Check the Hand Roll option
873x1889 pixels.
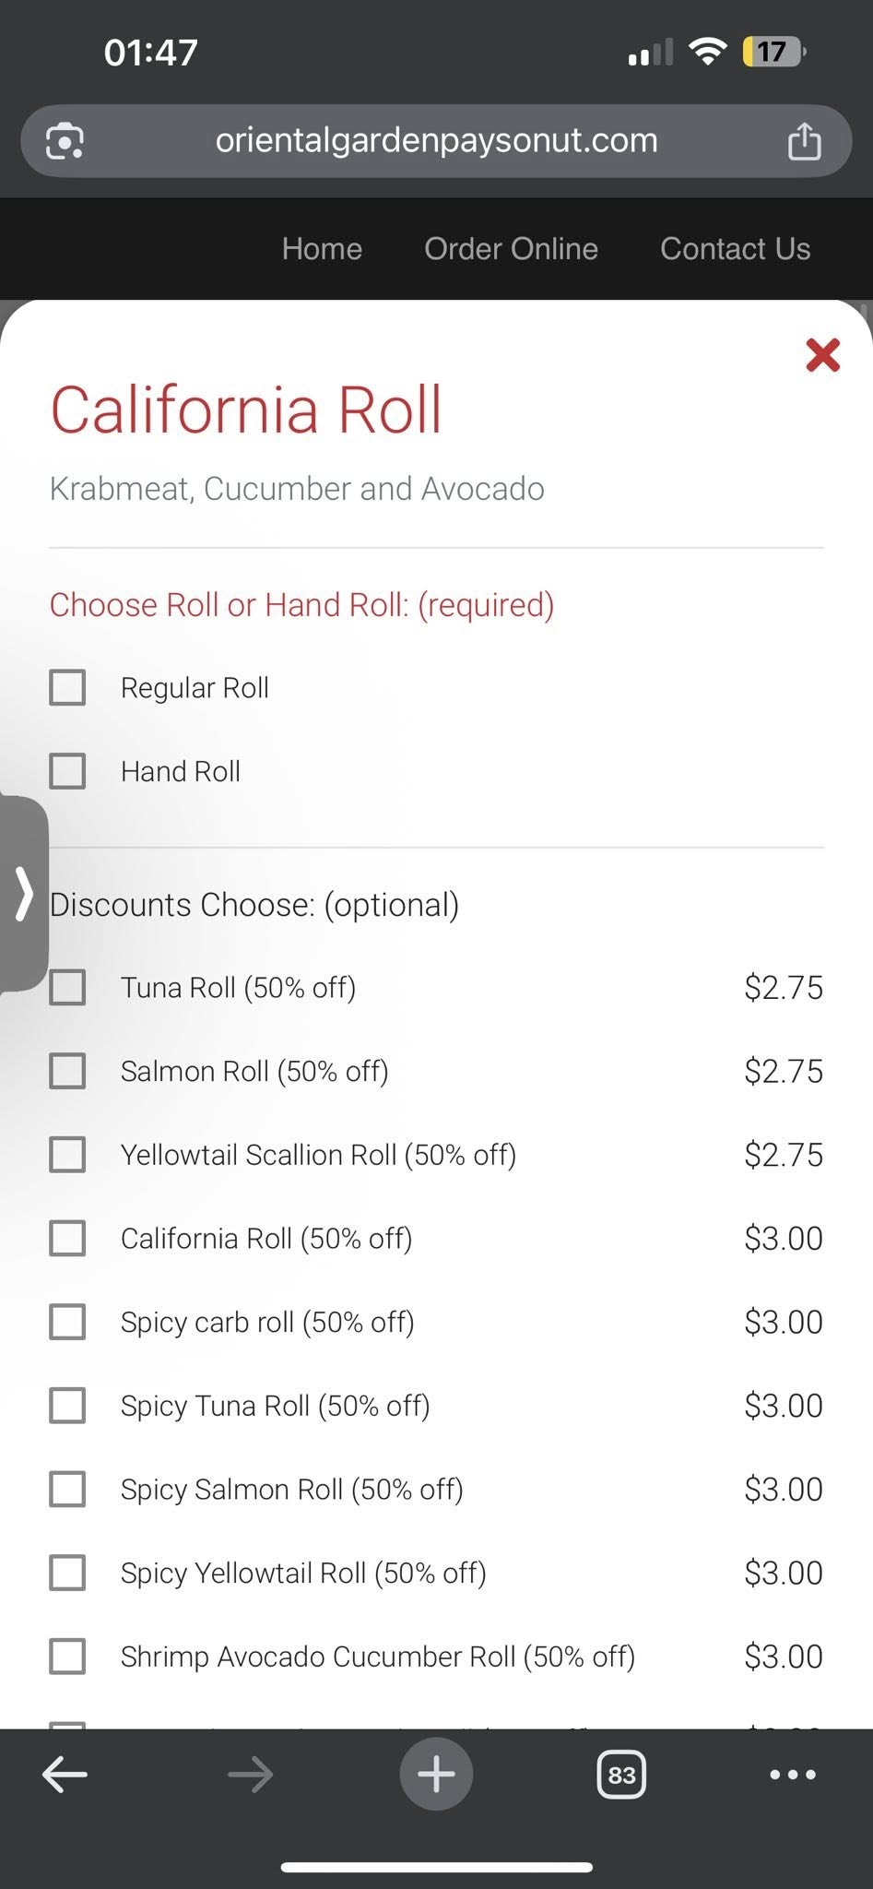[x=67, y=771]
